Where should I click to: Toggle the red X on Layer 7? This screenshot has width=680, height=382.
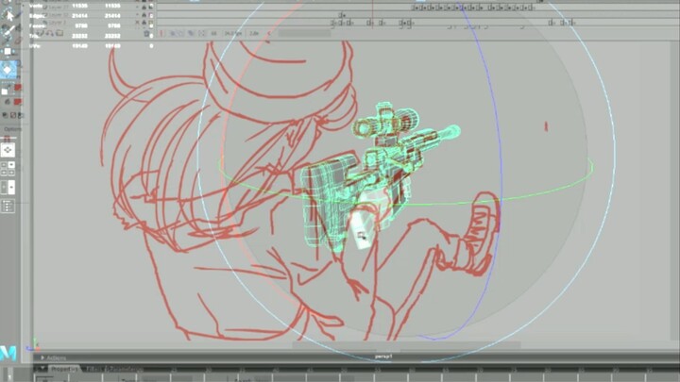pos(138,22)
